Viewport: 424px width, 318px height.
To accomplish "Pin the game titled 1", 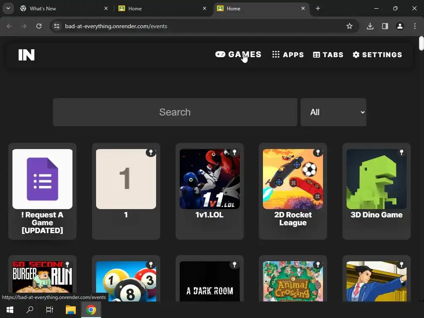I will [151, 152].
